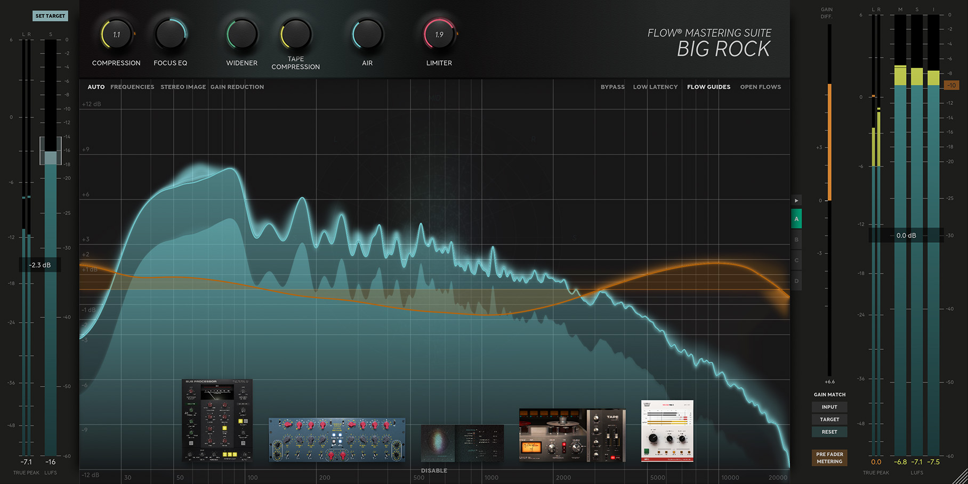The image size is (968, 484).
Task: Open the Sub Processor module thumbnail
Action: pyautogui.click(x=217, y=420)
